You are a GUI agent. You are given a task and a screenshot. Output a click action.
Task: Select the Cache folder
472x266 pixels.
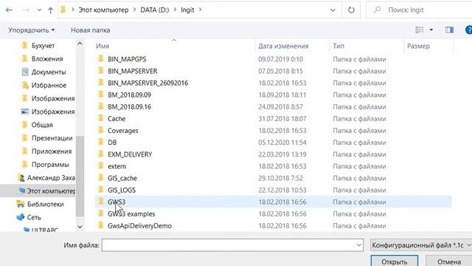tap(117, 119)
